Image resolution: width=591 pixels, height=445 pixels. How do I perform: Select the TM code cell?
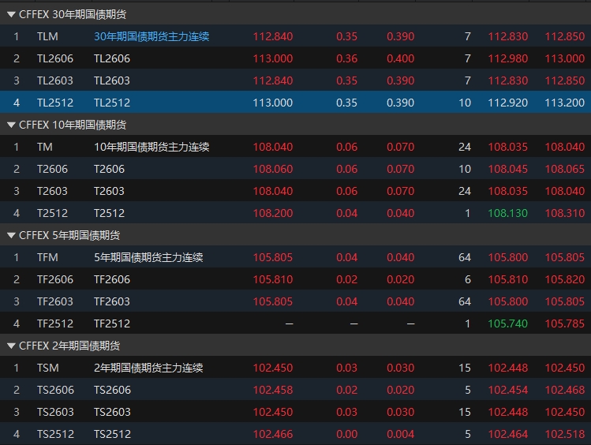[45, 147]
